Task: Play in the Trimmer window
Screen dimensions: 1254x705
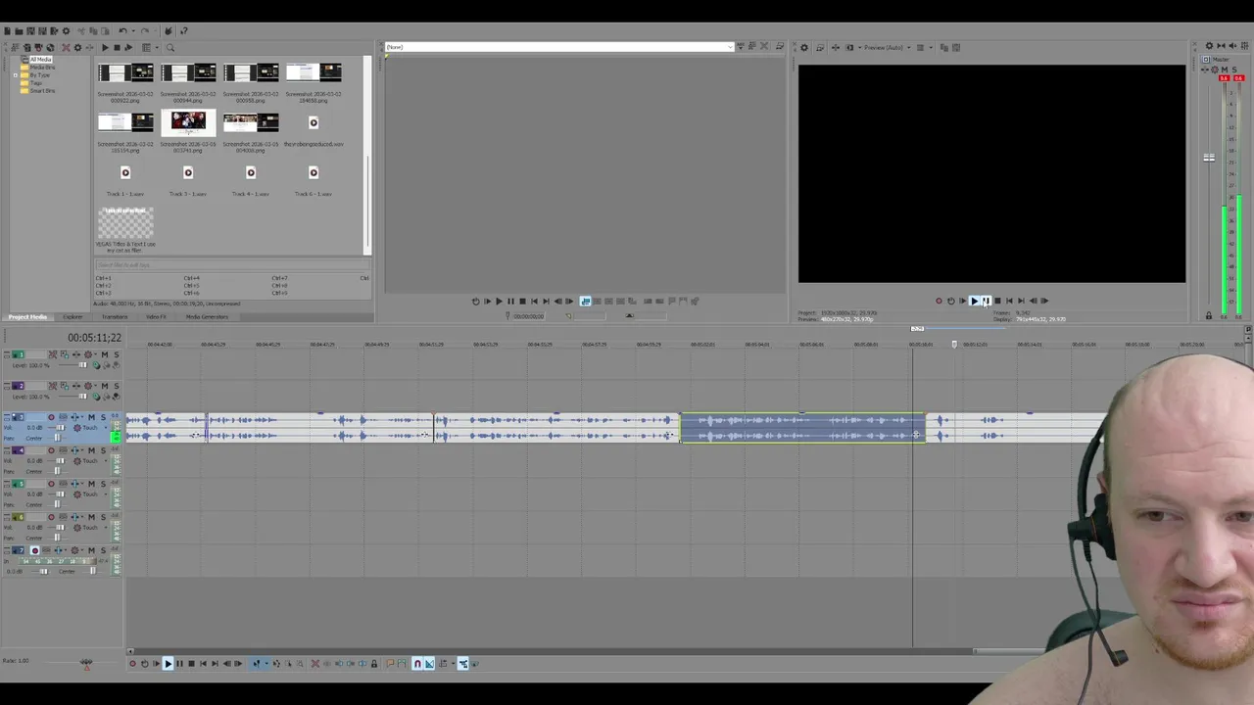Action: click(x=499, y=302)
